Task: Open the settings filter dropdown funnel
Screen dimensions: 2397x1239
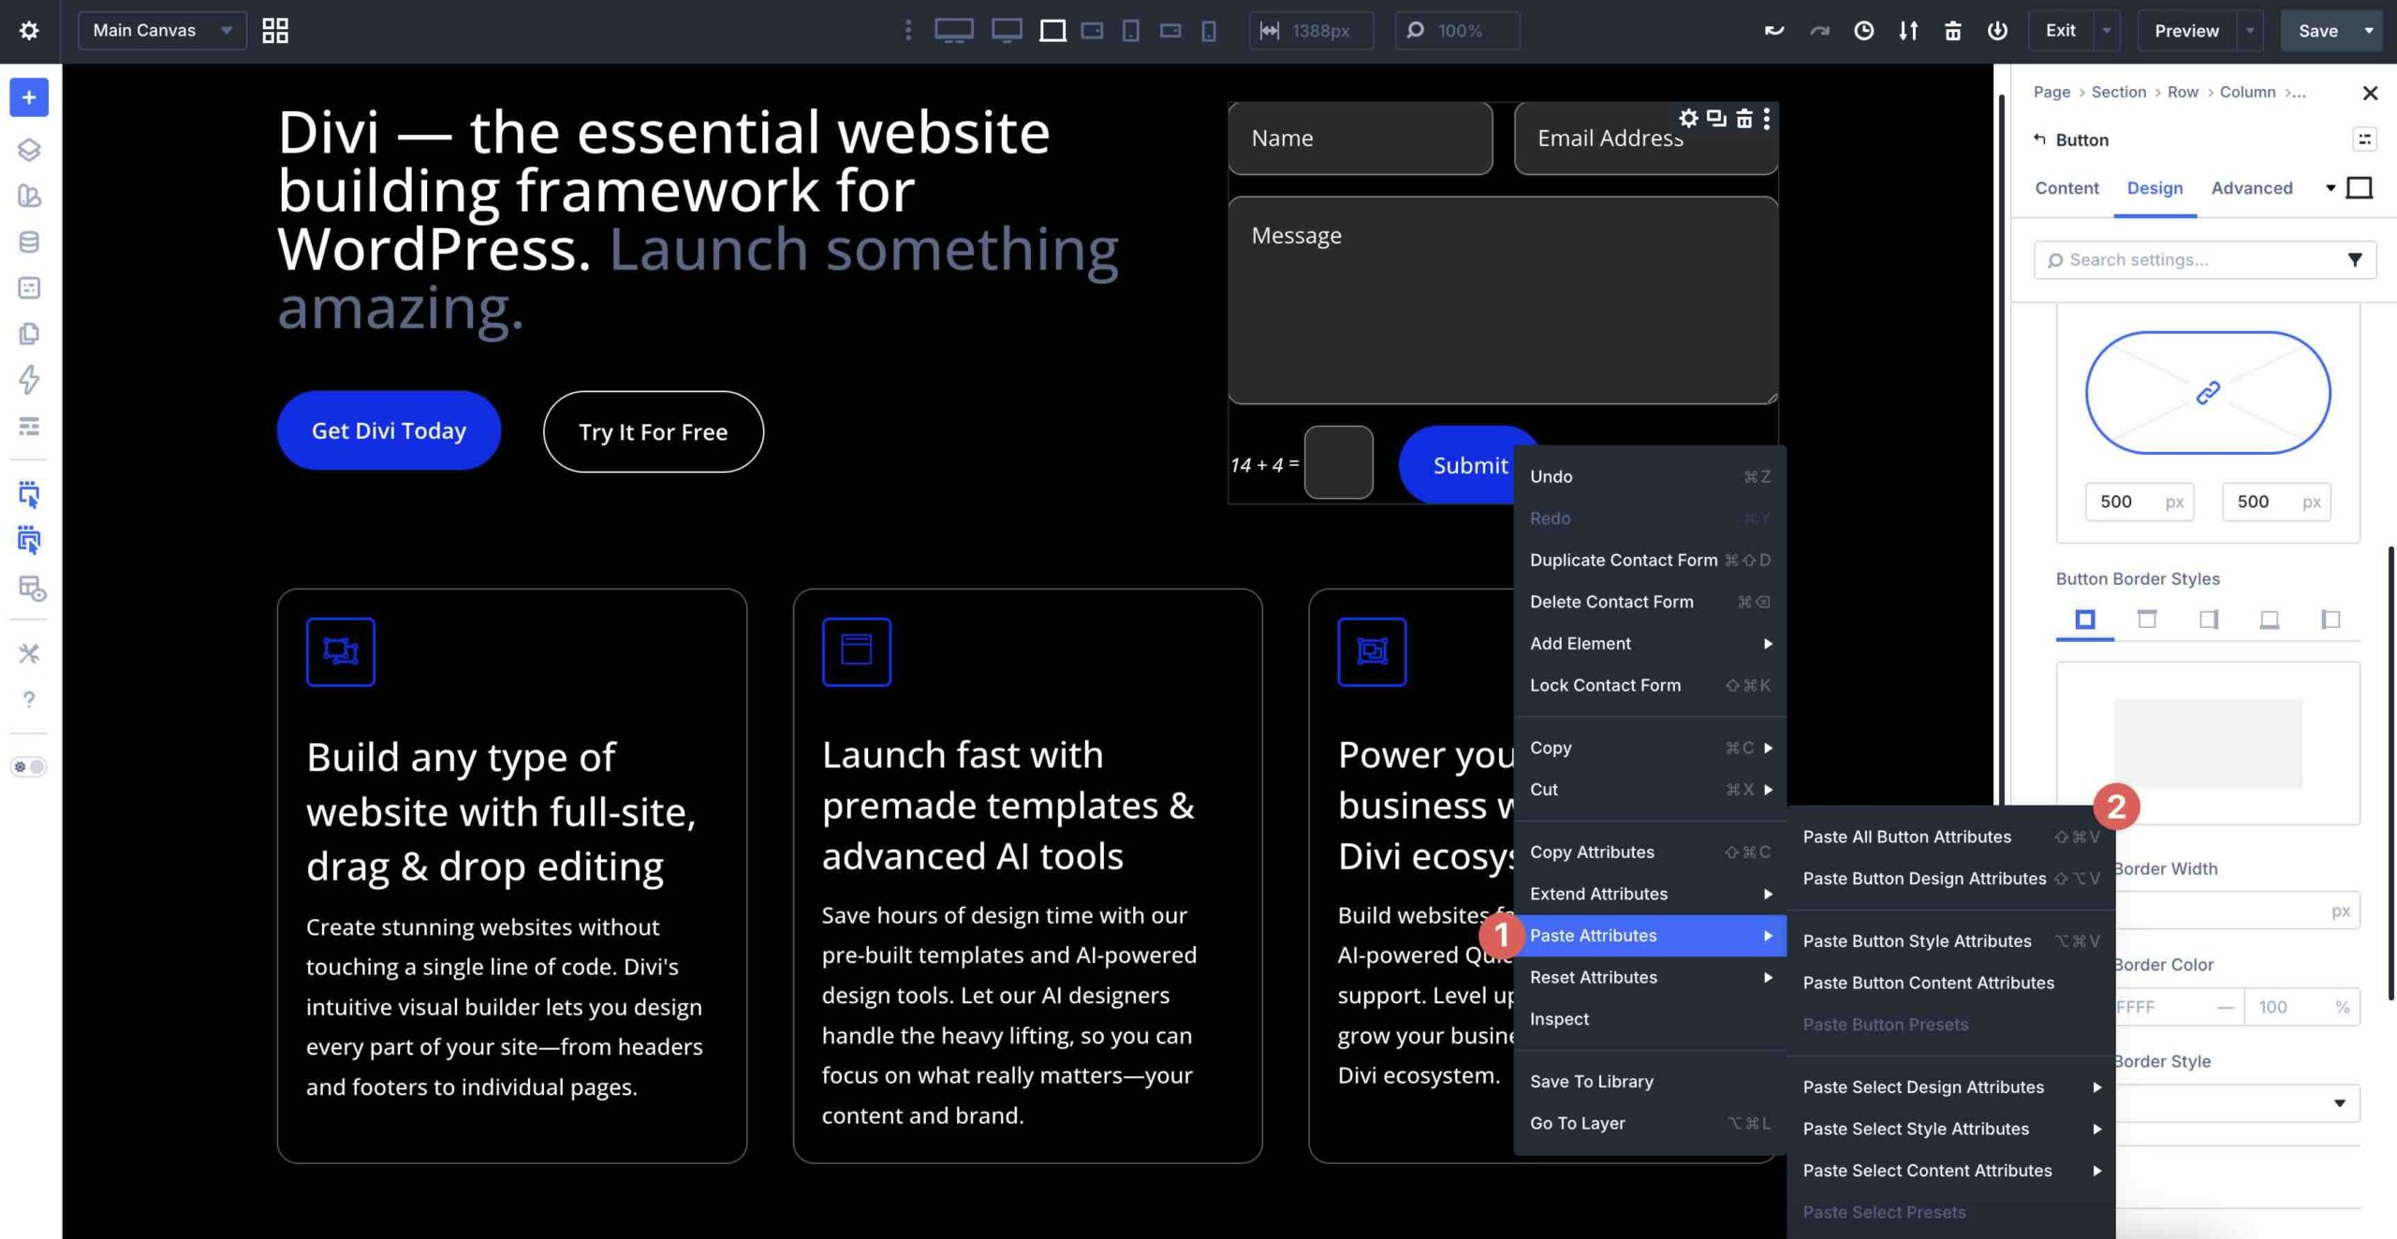Action: pos(2354,259)
